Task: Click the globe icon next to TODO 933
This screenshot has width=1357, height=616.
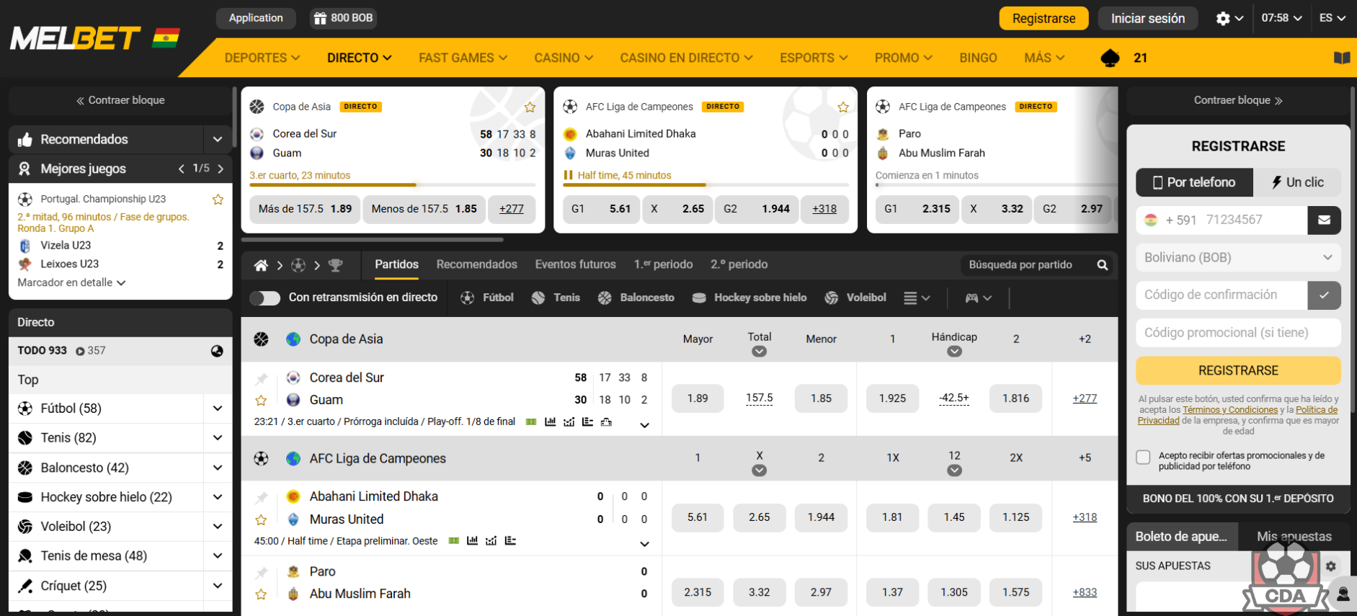Action: (x=217, y=351)
